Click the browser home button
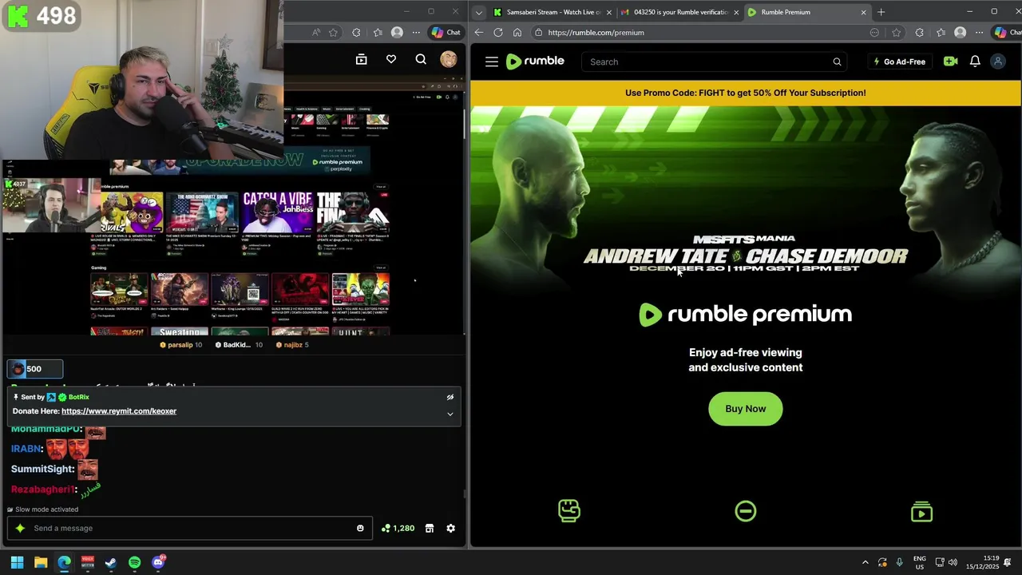The image size is (1022, 575). point(517,33)
